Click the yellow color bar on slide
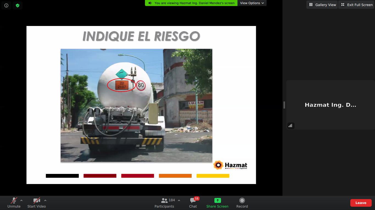This screenshot has width=375, height=210. [213, 176]
